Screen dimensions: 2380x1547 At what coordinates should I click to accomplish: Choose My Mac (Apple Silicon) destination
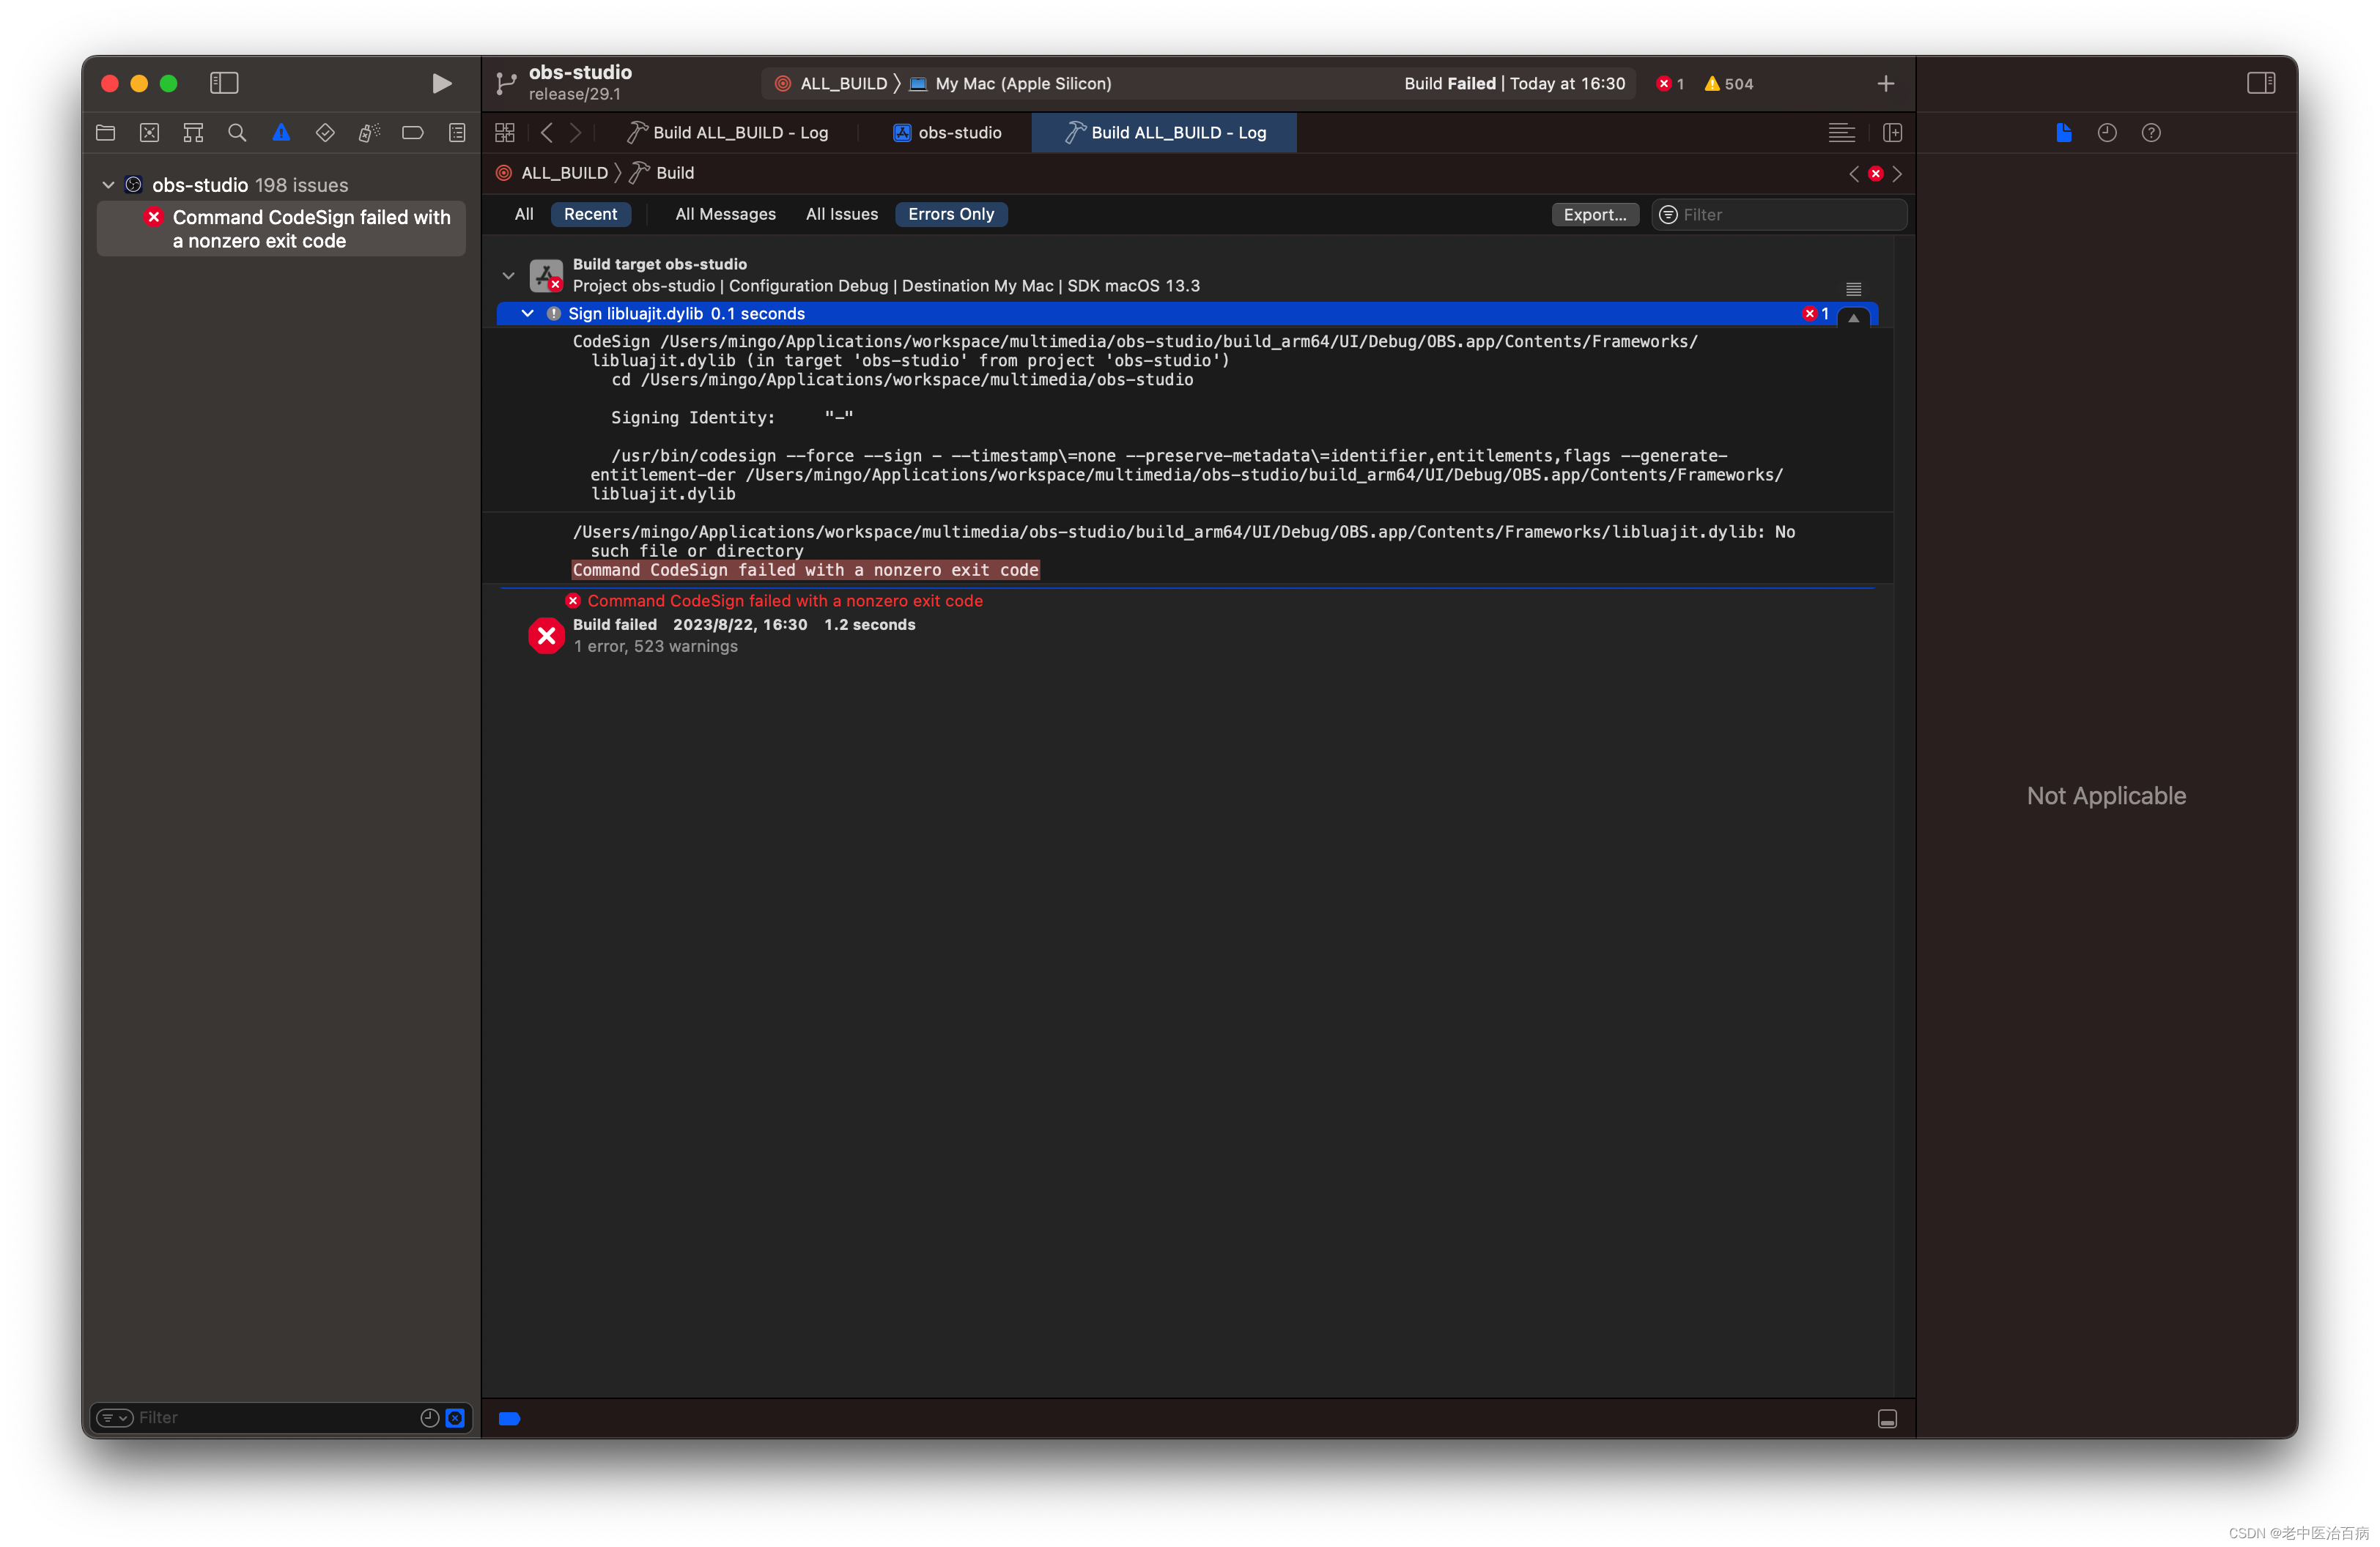[x=1010, y=84]
